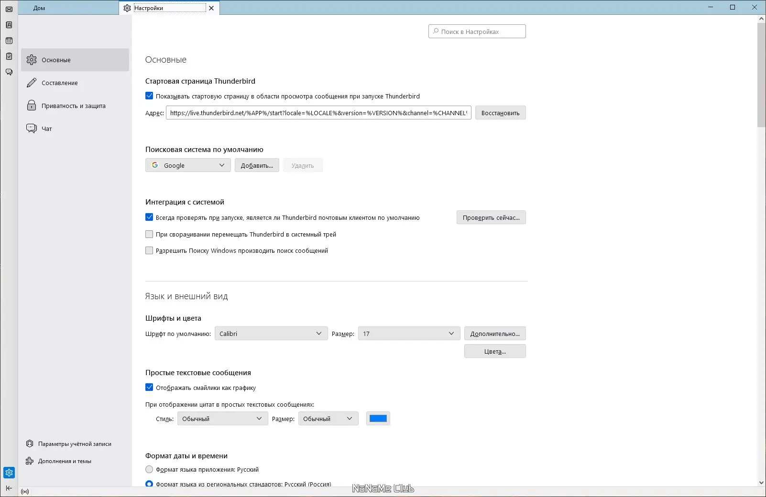Click the online status icon in the status bar
Screen dimensions: 766x497
pos(25,491)
